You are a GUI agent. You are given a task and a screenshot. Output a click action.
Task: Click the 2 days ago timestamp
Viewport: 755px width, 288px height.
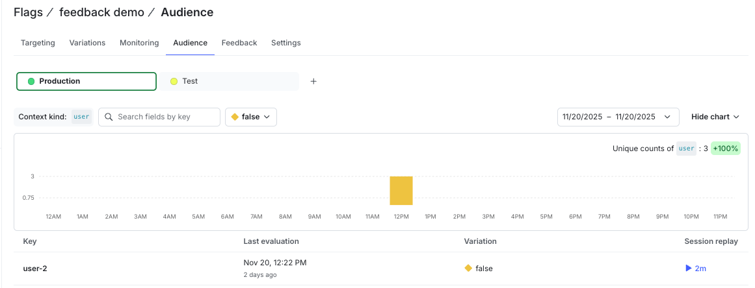click(x=260, y=275)
